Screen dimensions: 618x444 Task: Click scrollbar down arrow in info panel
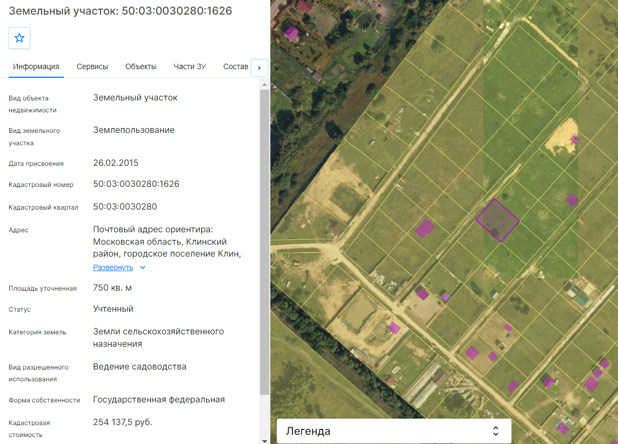point(264,441)
